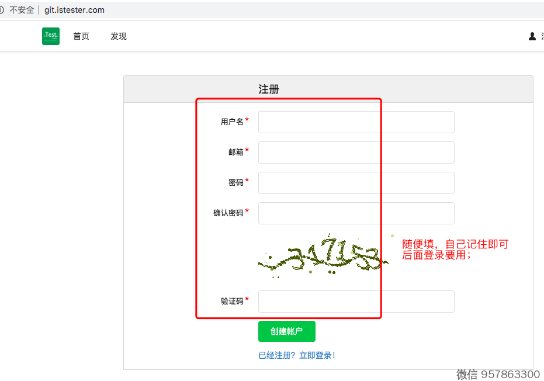Open the 发现 menu item

119,36
